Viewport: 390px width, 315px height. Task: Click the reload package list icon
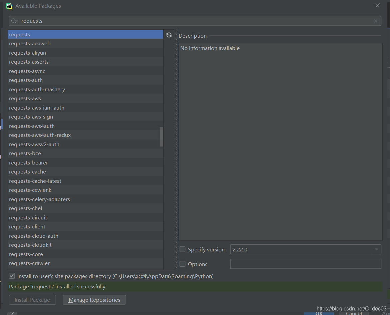[x=169, y=35]
